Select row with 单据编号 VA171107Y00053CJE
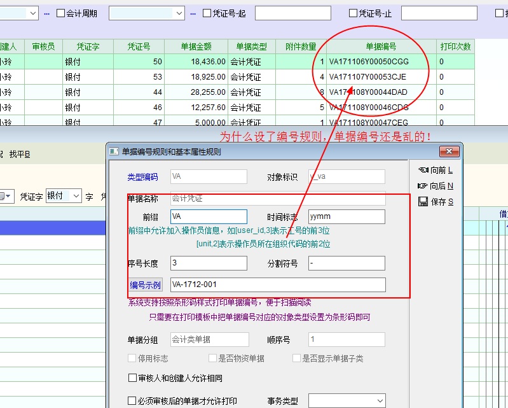 367,77
